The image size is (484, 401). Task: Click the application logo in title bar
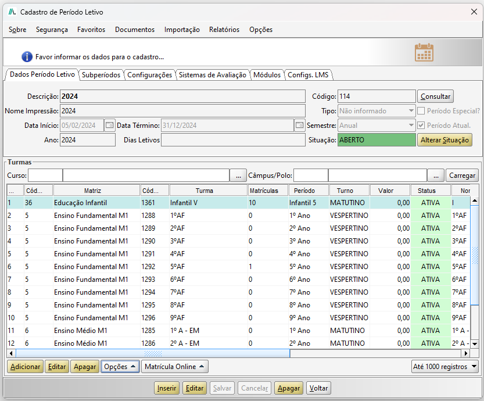tap(12, 12)
